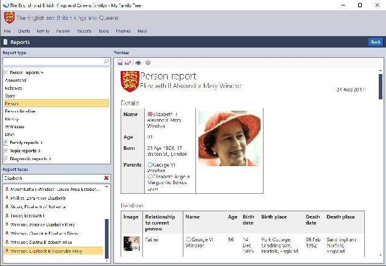Image resolution: width=386 pixels, height=266 pixels.
Task: Clear the Report focus filter with red X
Action: [106, 178]
